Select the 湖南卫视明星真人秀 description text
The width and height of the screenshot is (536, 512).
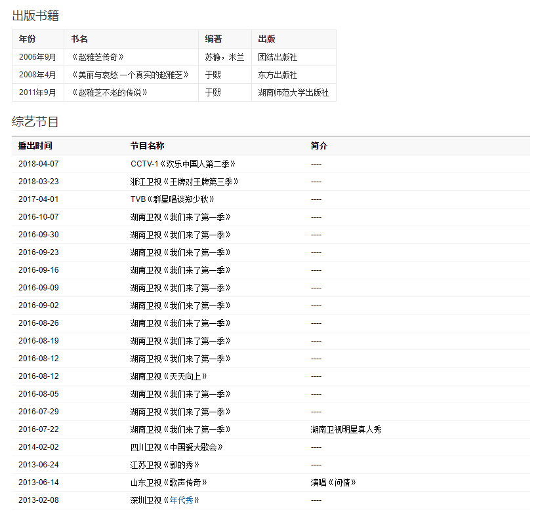coord(346,429)
